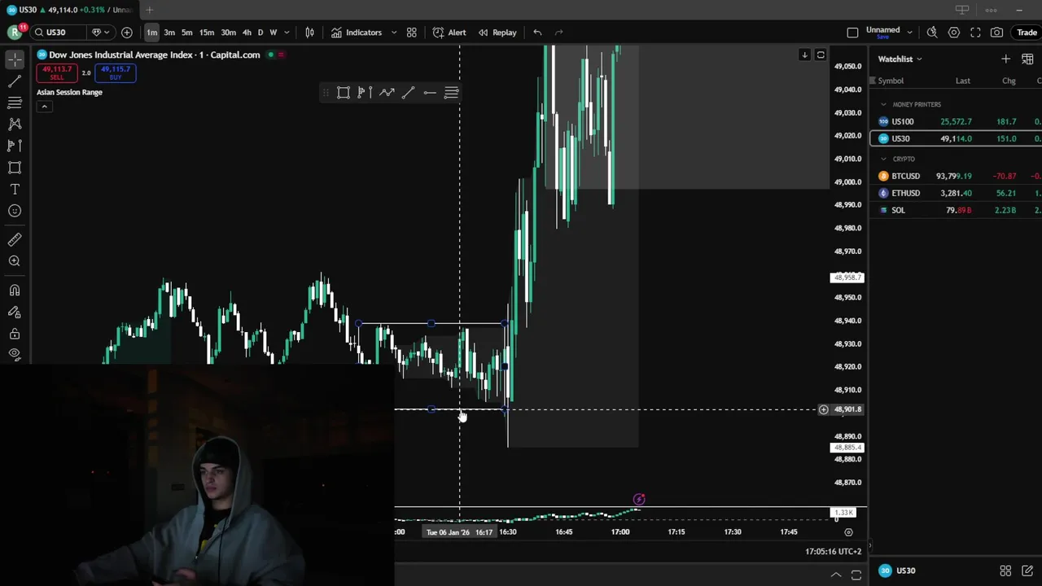Open the timeframe list dropdown arrow
This screenshot has height=586, width=1042.
[x=287, y=33]
